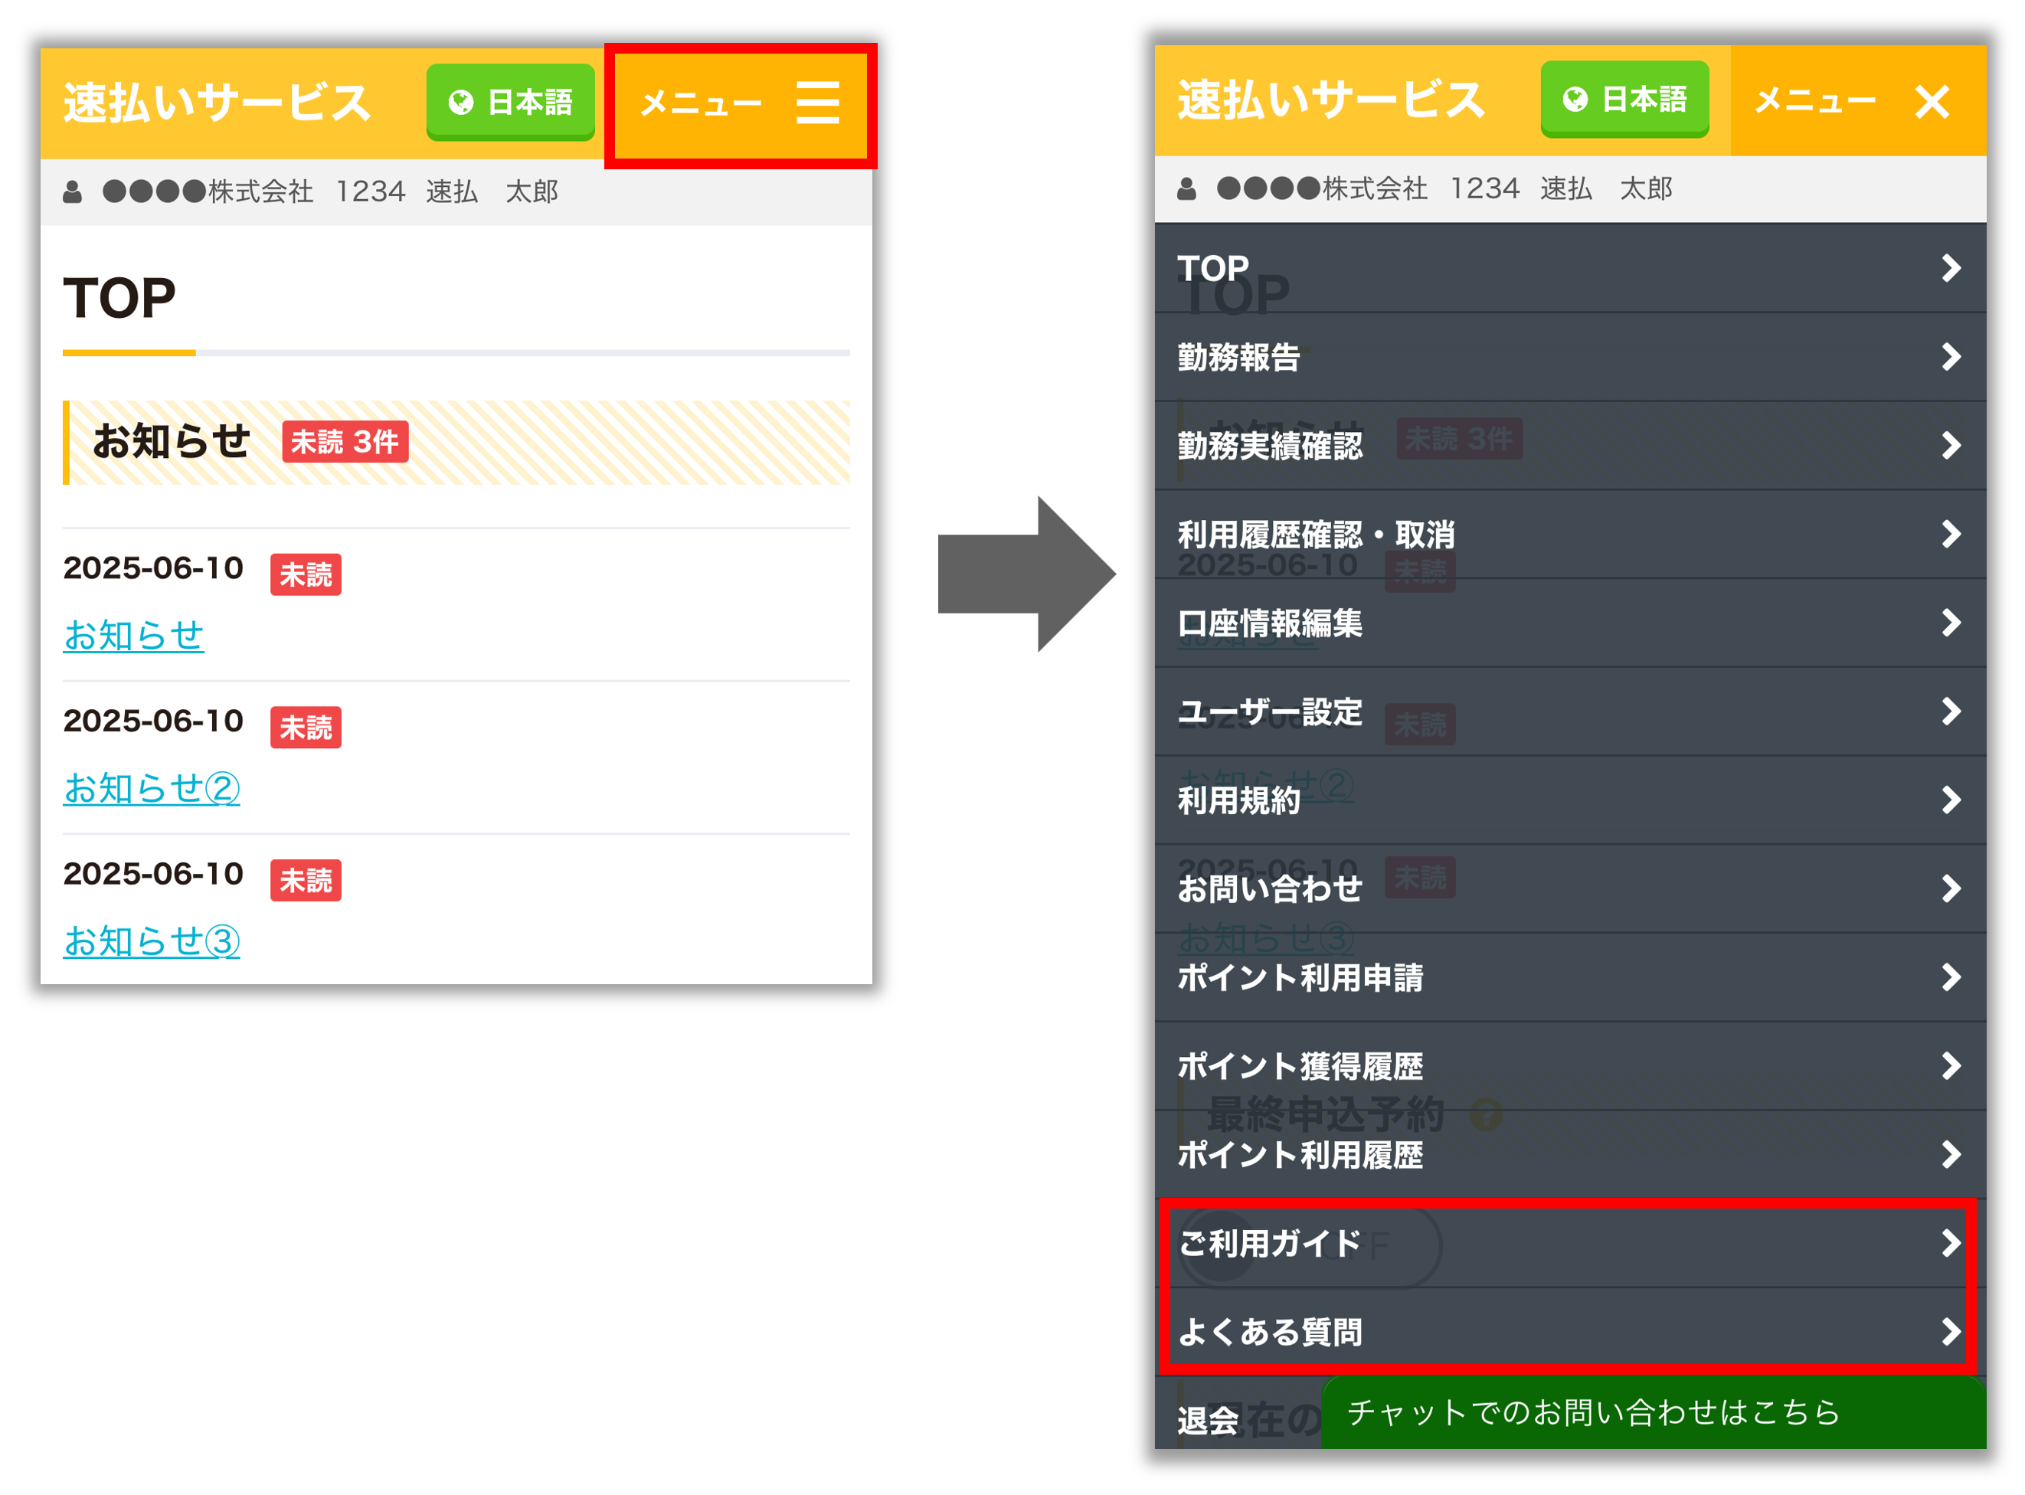Click チャットでのお問い合わせはこちら button
Screen dimensions: 2025x1495
(1592, 1412)
